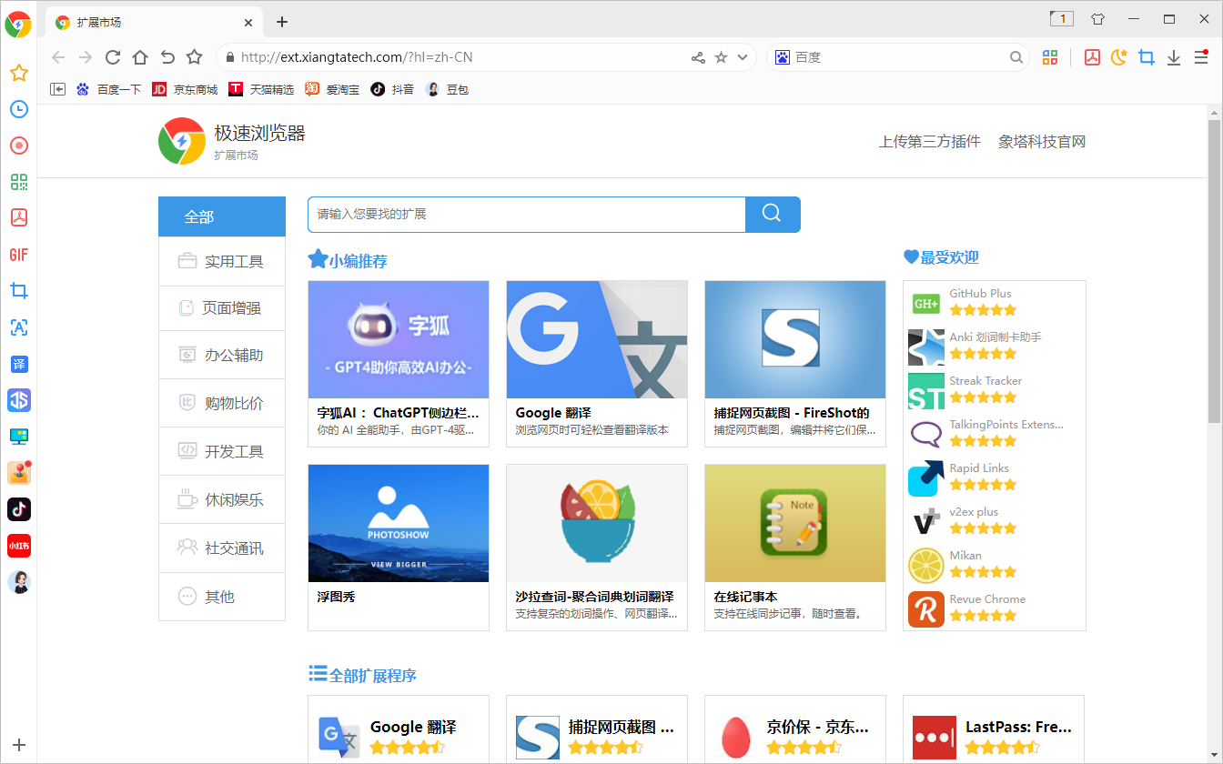Screen dimensions: 1223x764
Task: Start screen recording from the sidebar
Action: (19, 146)
